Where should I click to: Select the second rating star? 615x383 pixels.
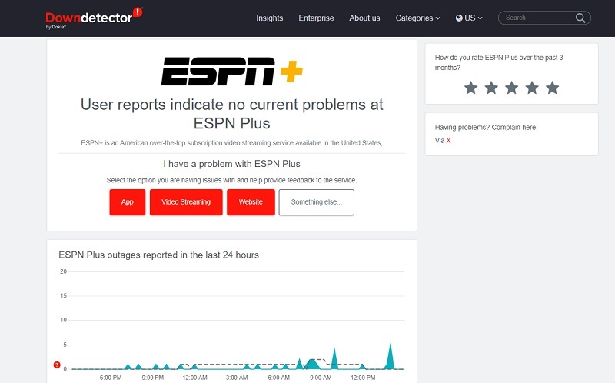pos(491,88)
